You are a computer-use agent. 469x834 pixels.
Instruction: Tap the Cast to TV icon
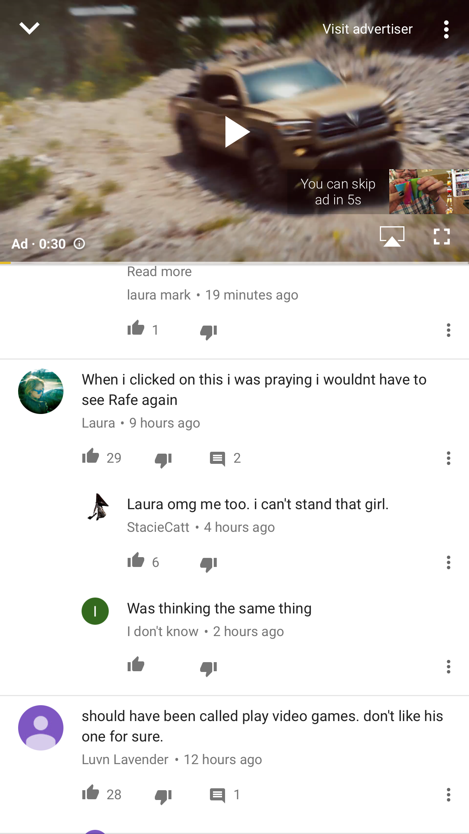tap(392, 236)
